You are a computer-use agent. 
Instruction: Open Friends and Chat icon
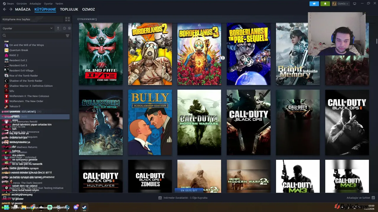pos(373,198)
